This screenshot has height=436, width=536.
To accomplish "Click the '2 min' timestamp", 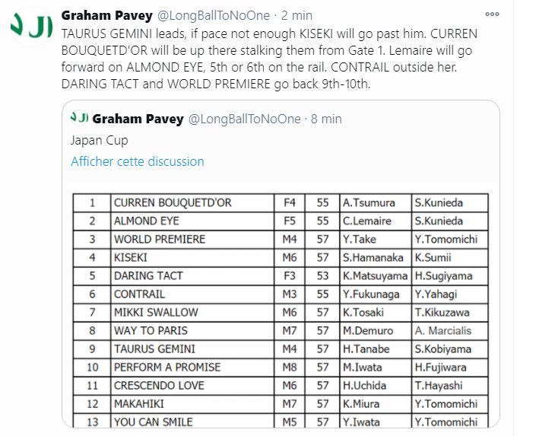I will click(297, 15).
